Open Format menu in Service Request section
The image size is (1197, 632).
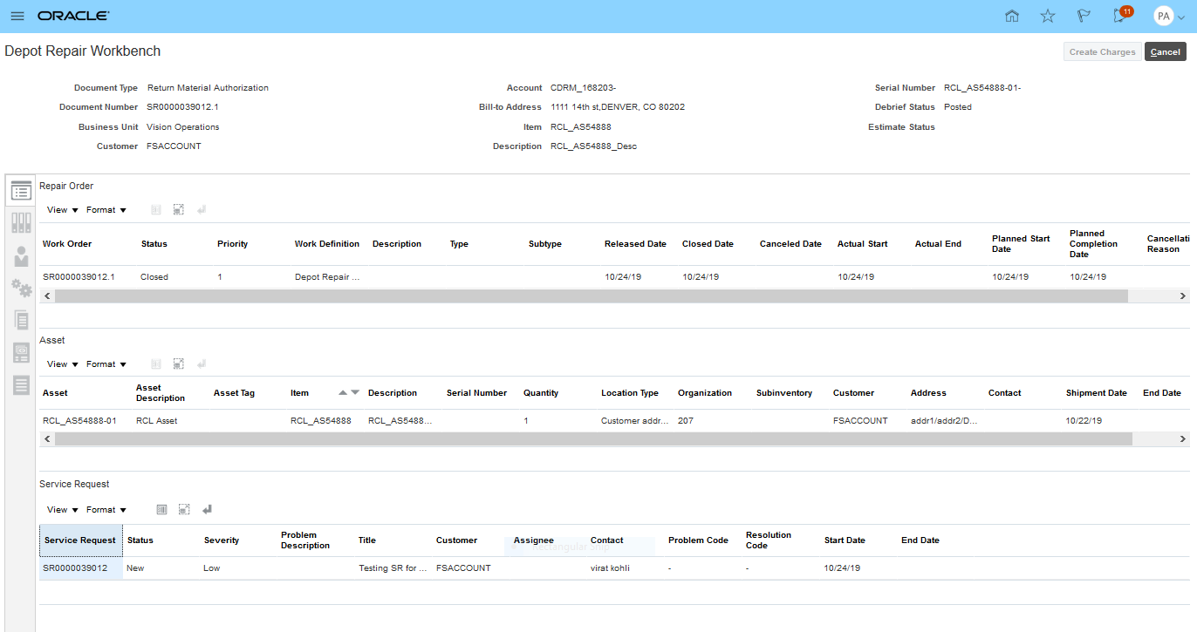point(106,510)
